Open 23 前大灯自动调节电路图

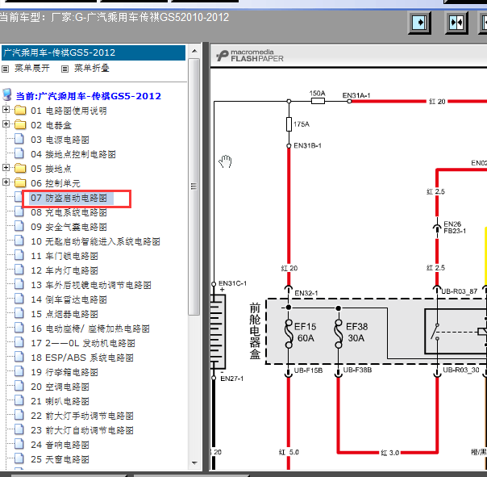82,430
